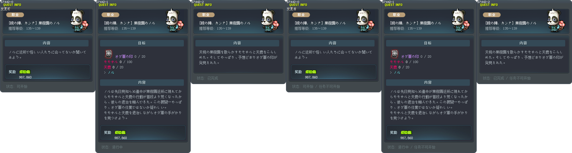Click the green 经验值 tag in the 进行中 panel

120,133
